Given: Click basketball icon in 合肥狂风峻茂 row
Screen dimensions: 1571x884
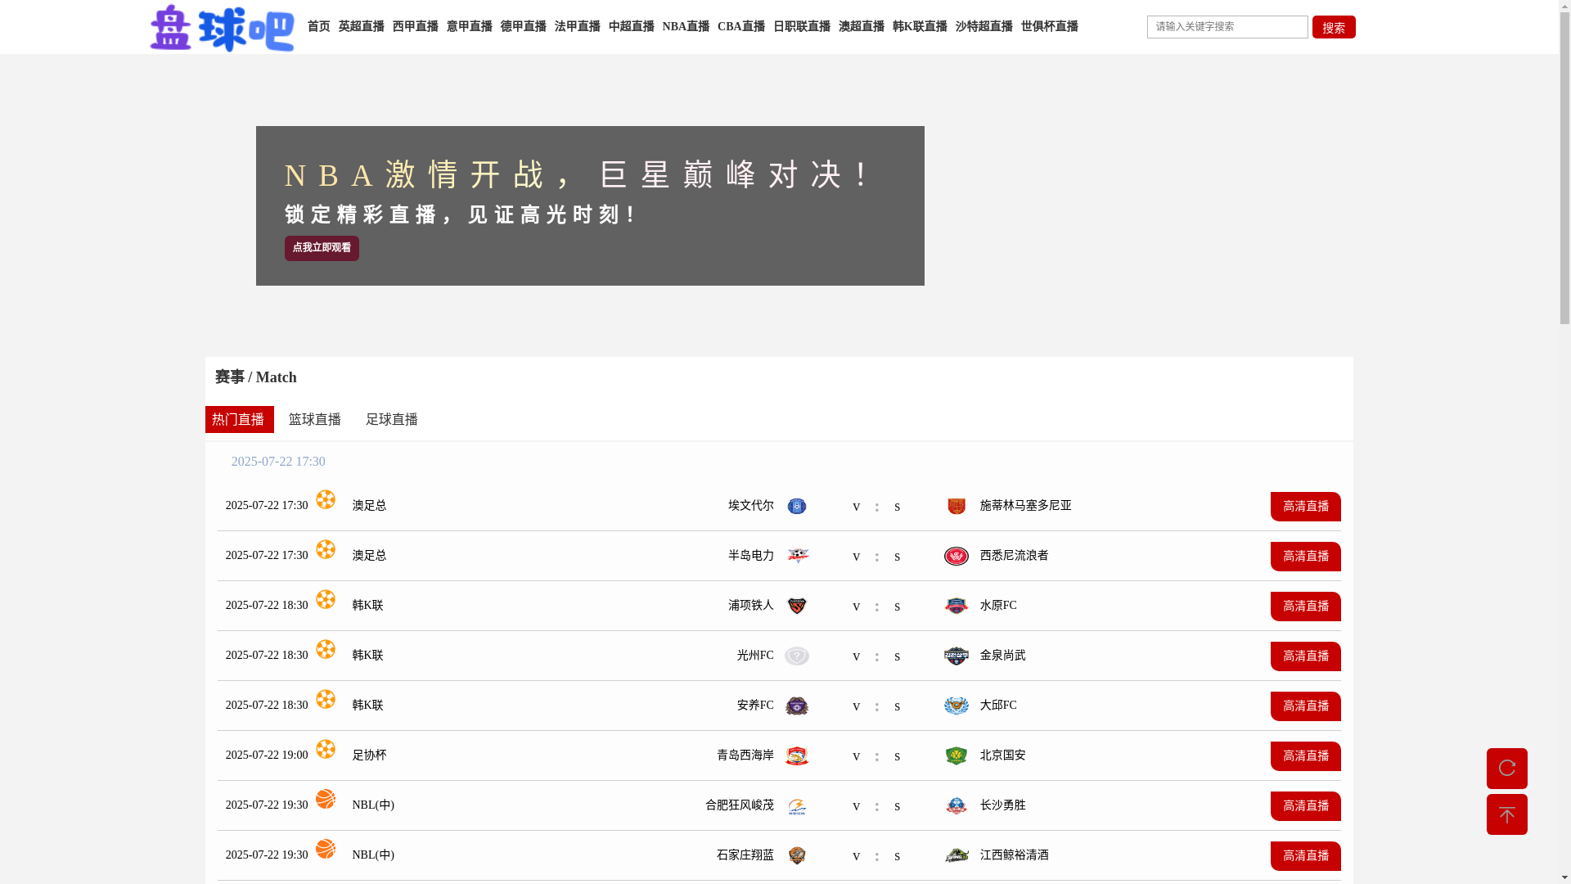Looking at the screenshot, I should coord(326,799).
